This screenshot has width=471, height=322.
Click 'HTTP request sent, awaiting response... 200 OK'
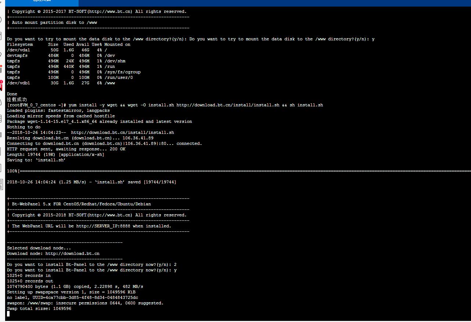tap(66, 149)
